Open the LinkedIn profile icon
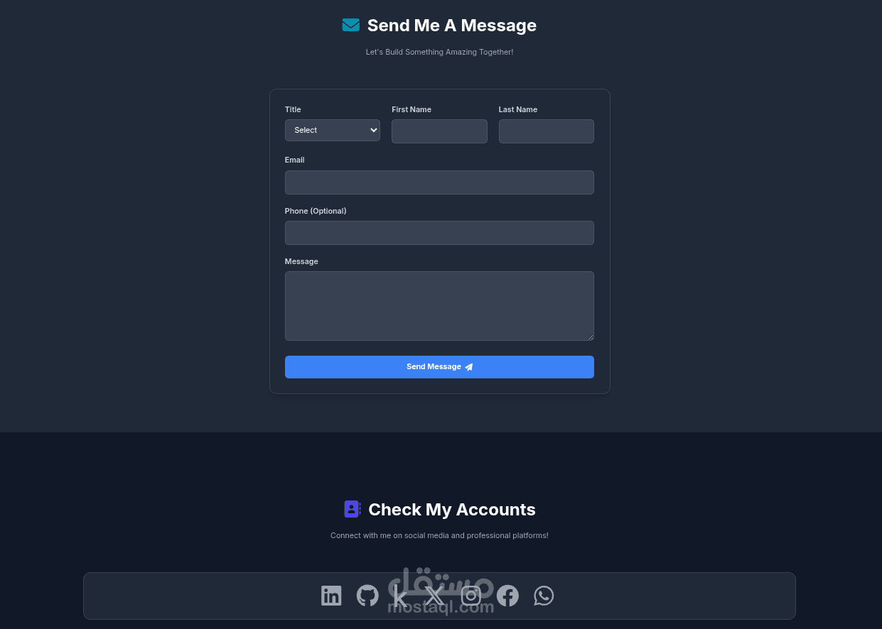 pos(331,596)
